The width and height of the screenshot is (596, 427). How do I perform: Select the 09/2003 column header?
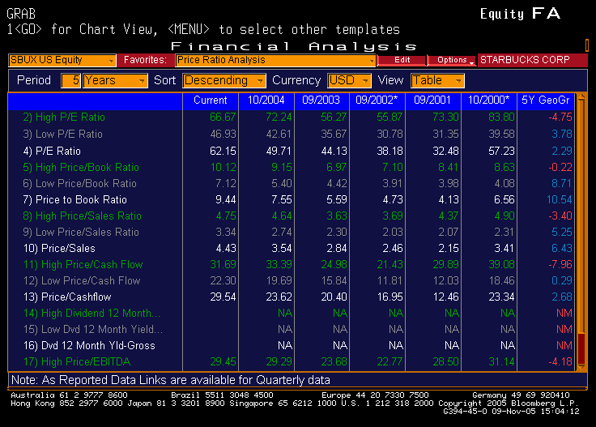(321, 100)
